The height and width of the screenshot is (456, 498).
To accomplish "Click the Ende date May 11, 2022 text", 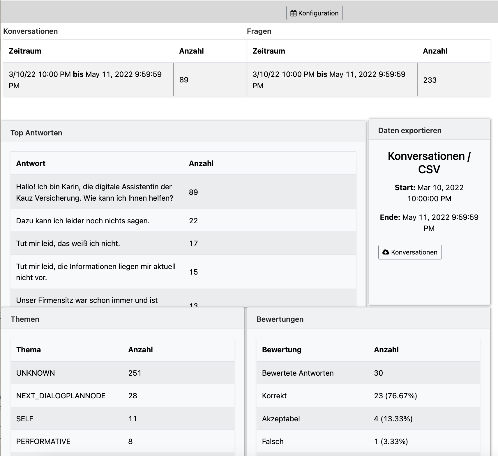I will [429, 223].
